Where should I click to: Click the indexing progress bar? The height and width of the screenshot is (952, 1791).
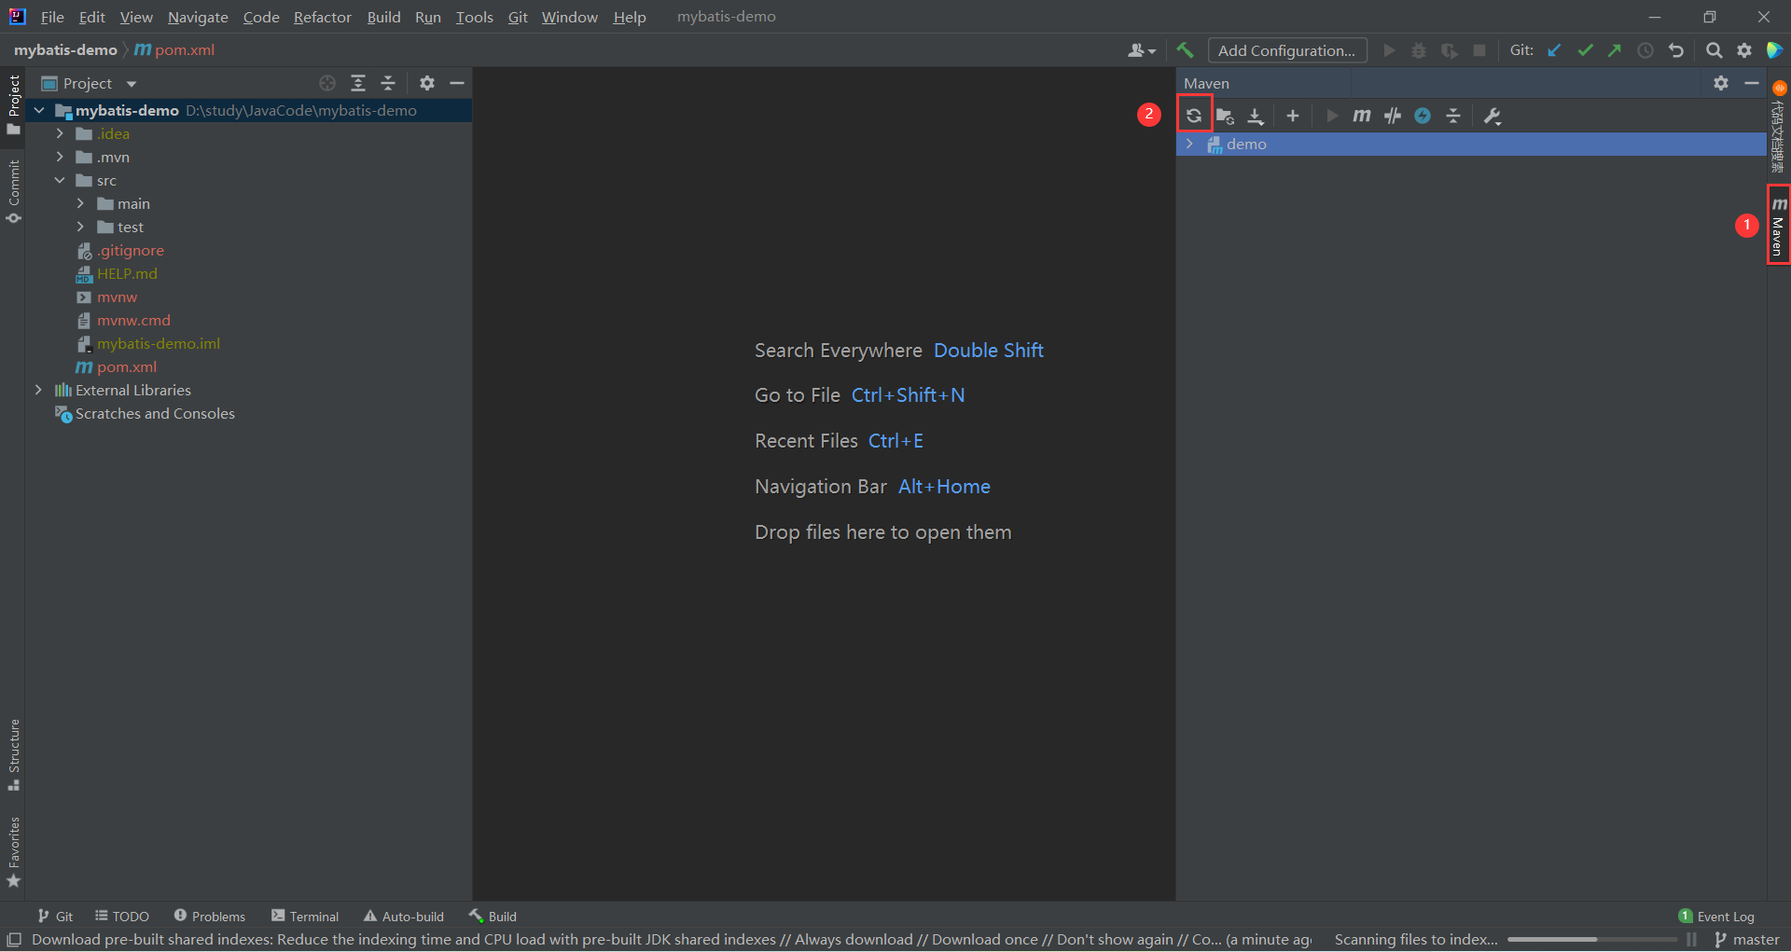(x=1591, y=940)
